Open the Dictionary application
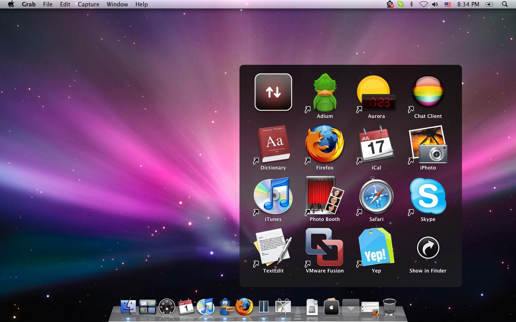The height and width of the screenshot is (322, 516). [x=273, y=144]
